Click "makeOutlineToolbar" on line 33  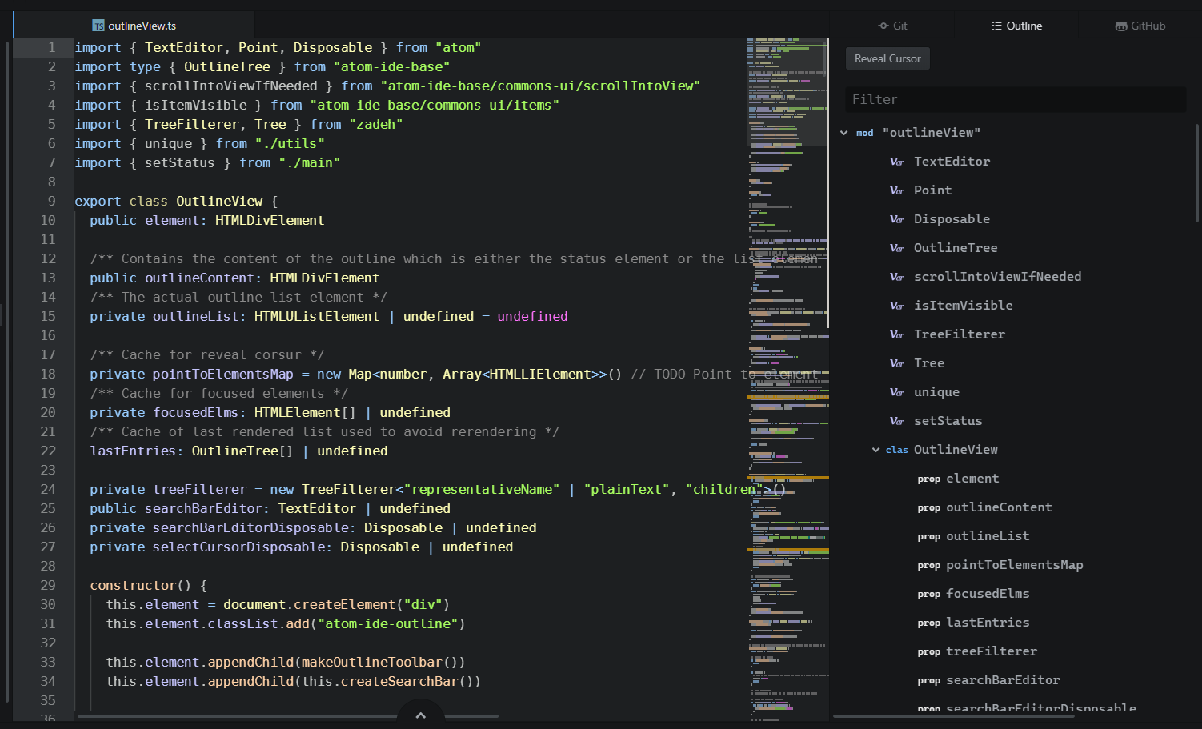(372, 663)
